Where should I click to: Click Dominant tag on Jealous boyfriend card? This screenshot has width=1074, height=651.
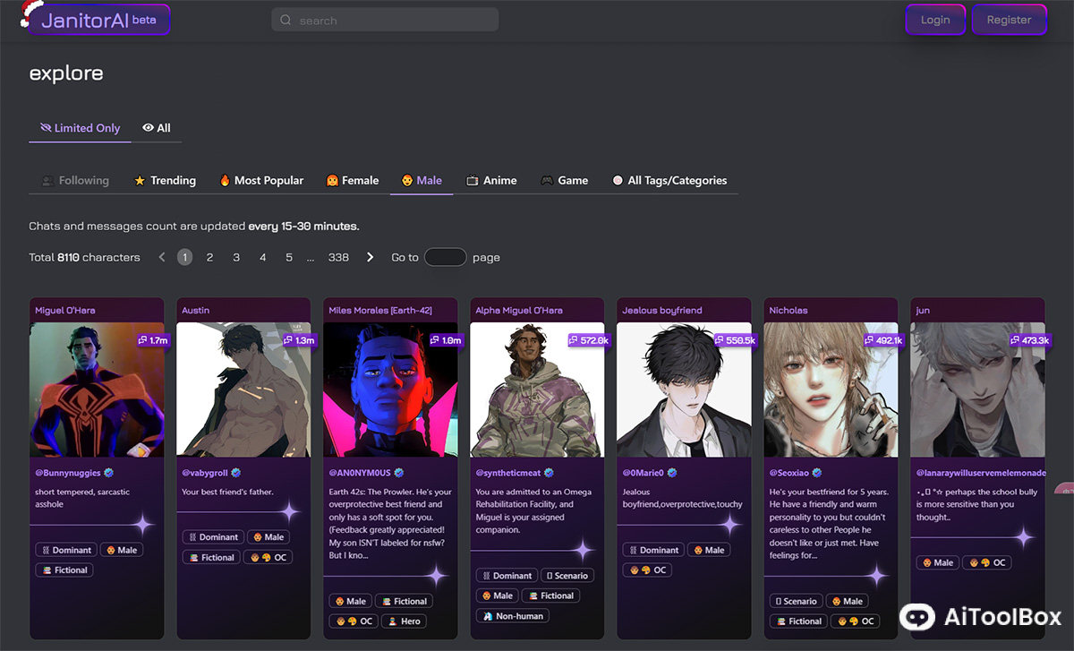(x=652, y=550)
